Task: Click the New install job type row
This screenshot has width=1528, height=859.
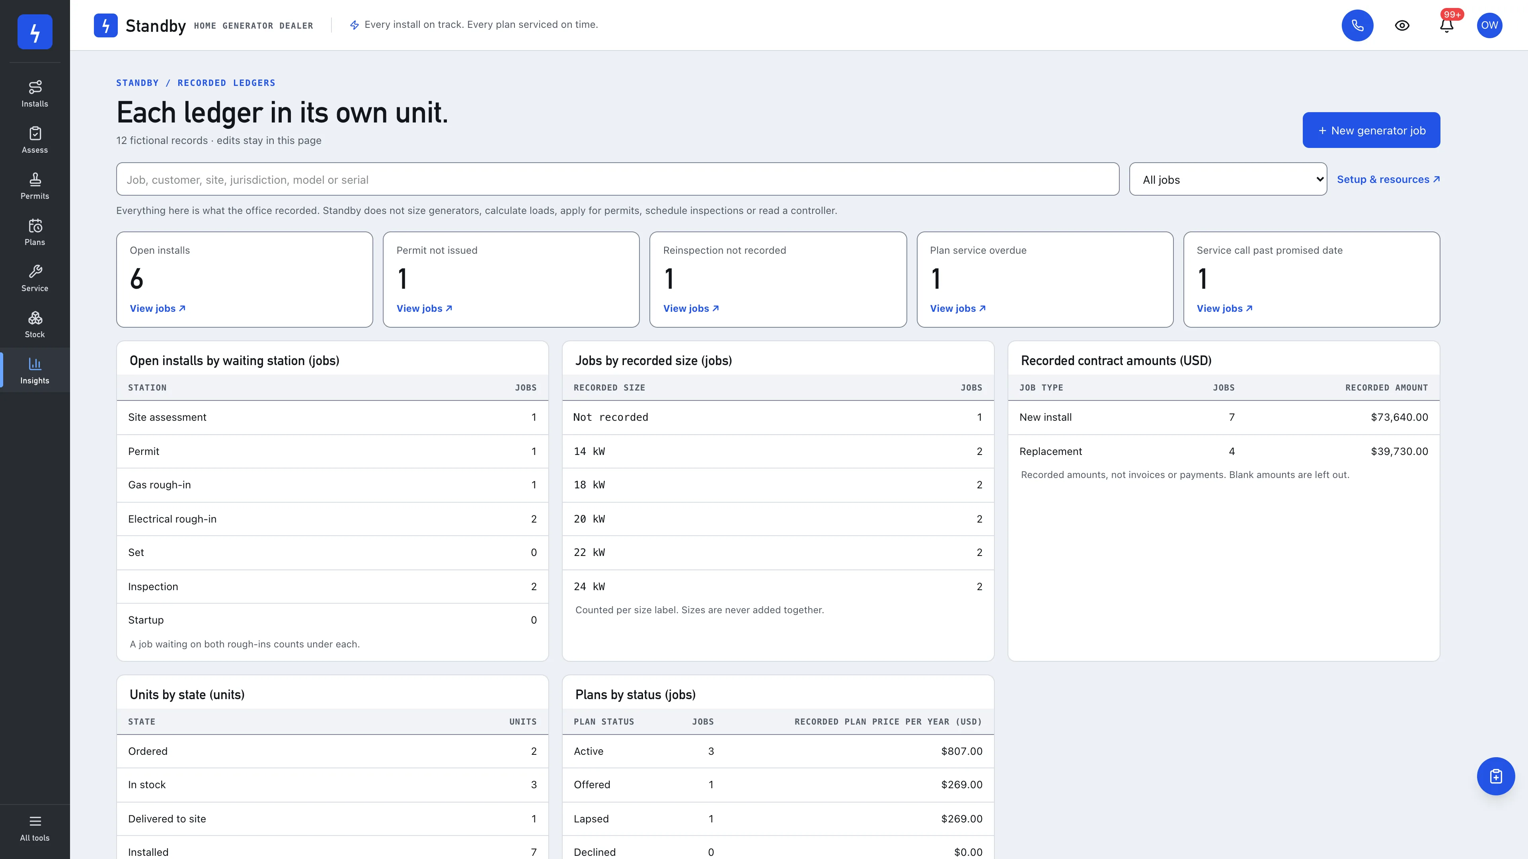Action: [x=1224, y=417]
